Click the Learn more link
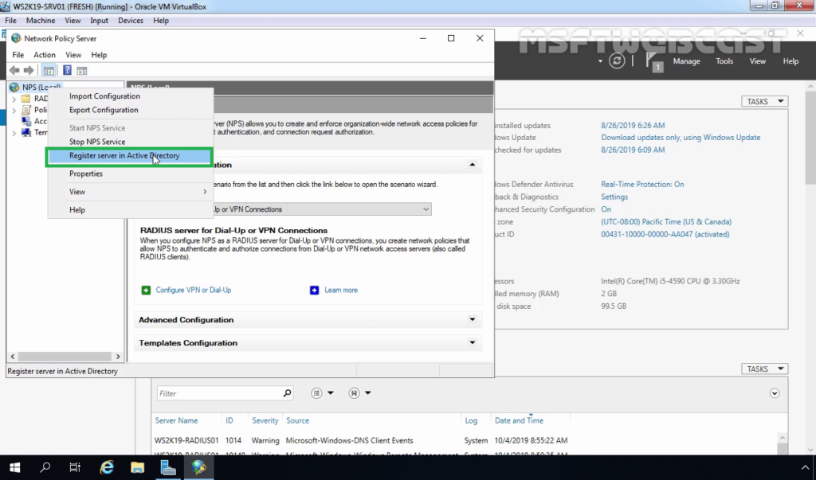The height and width of the screenshot is (480, 816). click(341, 291)
